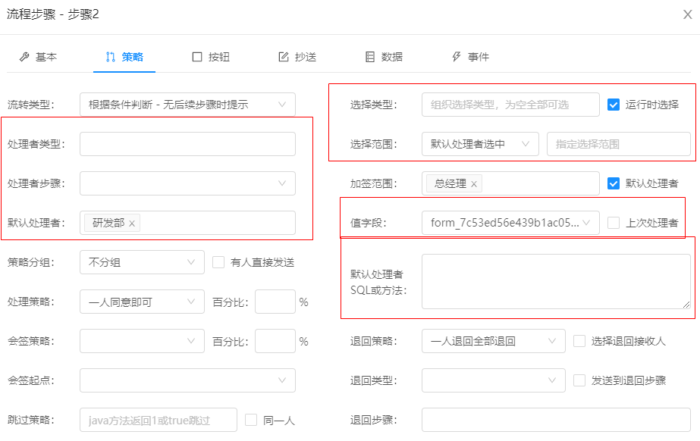Close the 流程步骤 dialog
700x441 pixels.
click(688, 14)
